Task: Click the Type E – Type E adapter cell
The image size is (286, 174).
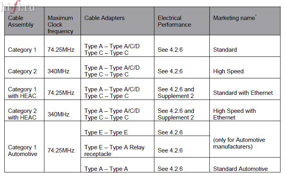Action: [x=106, y=132]
